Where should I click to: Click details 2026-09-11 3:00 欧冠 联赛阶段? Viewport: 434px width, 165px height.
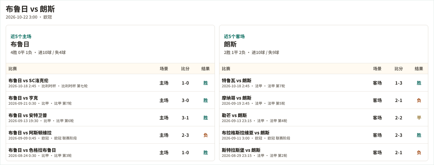[x=256, y=138]
